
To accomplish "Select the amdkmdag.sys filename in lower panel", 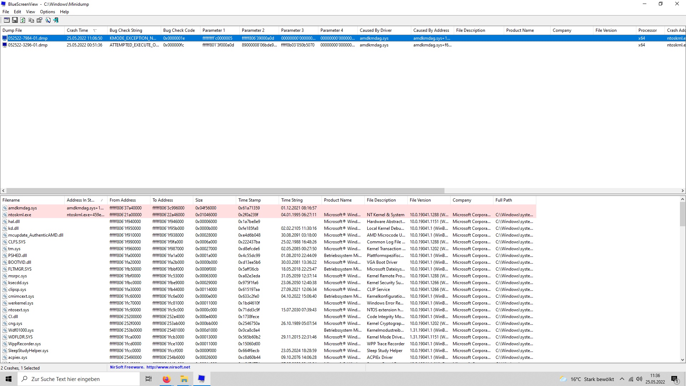I will click(23, 208).
